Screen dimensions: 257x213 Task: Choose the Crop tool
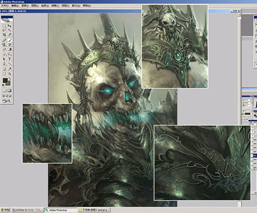click(x=4, y=35)
